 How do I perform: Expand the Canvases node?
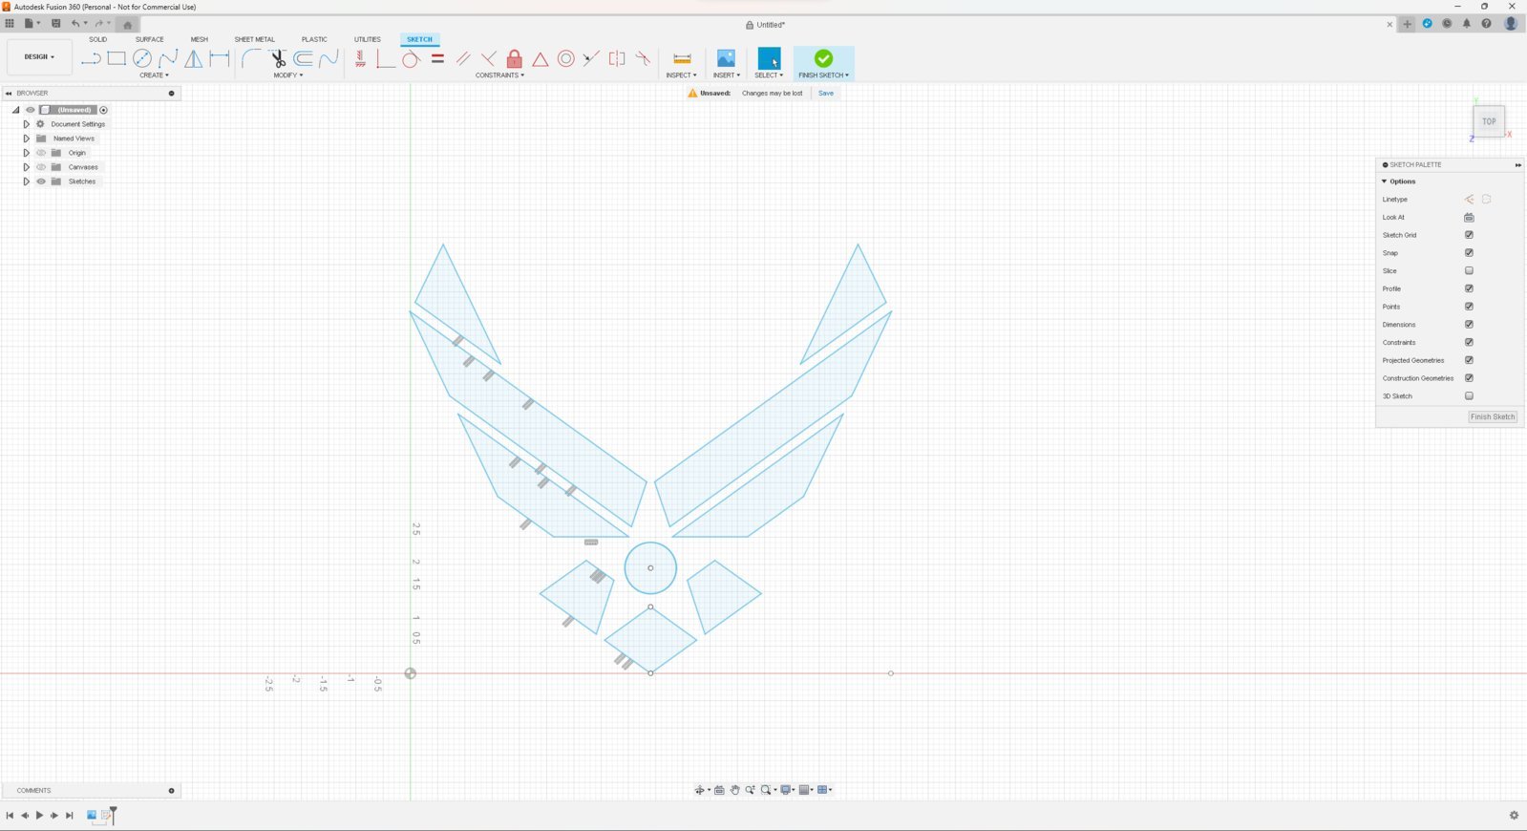[27, 167]
